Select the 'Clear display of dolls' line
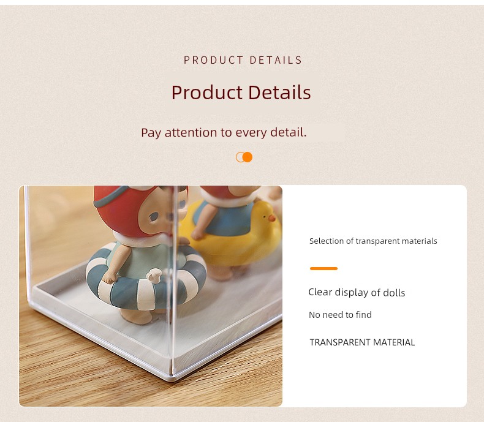Image resolution: width=484 pixels, height=422 pixels. coord(357,292)
